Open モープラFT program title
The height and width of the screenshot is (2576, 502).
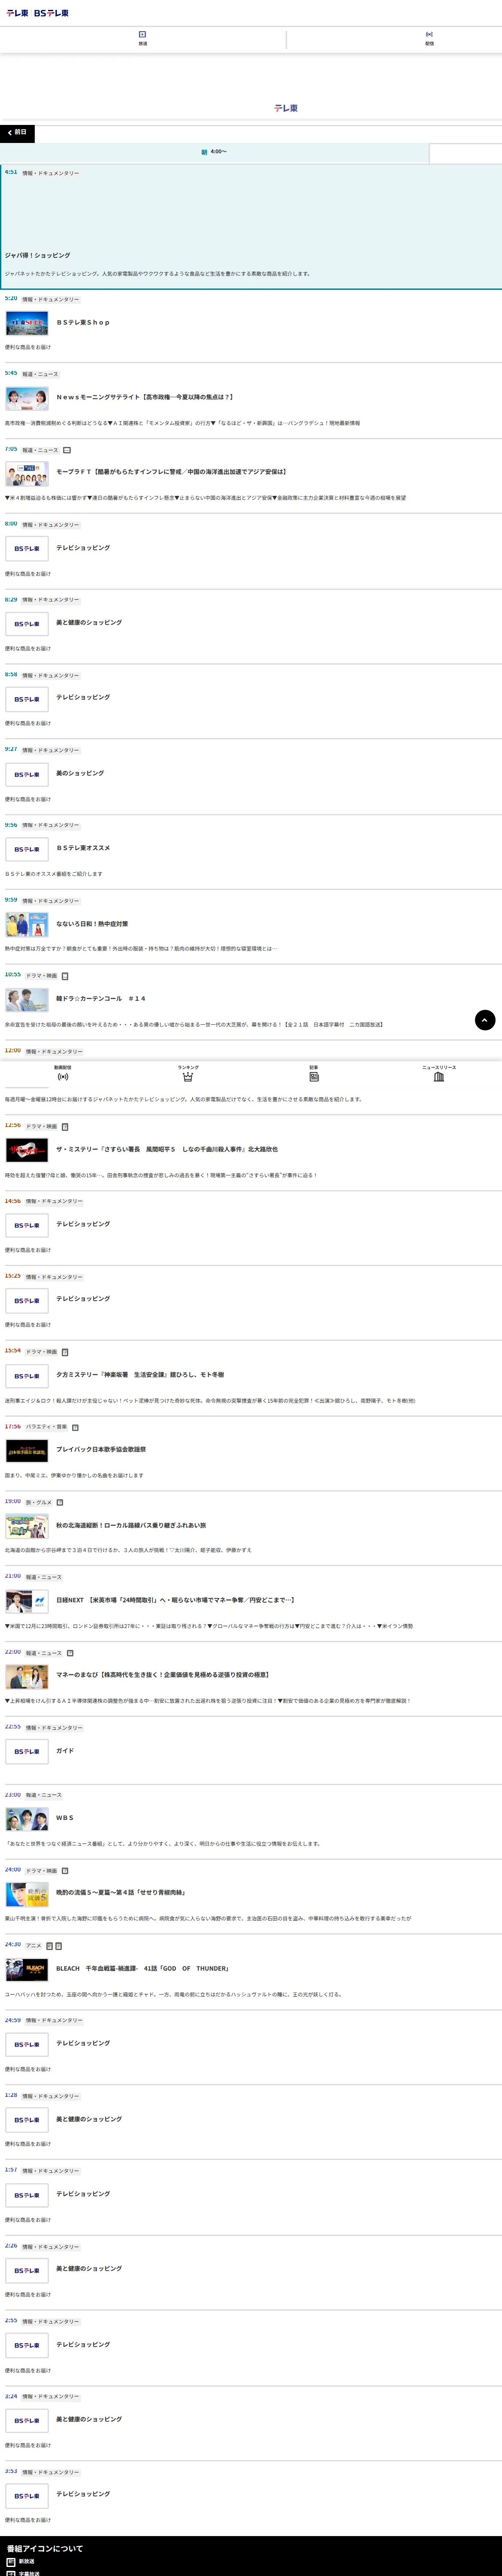tap(171, 472)
